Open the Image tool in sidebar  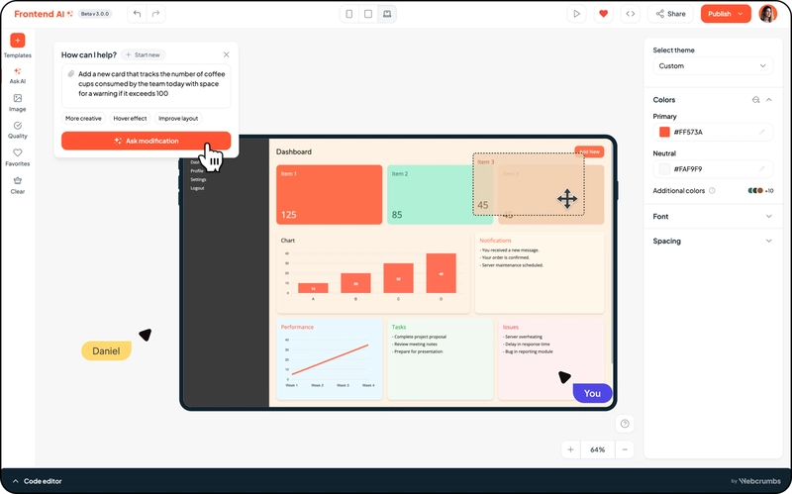tap(18, 98)
